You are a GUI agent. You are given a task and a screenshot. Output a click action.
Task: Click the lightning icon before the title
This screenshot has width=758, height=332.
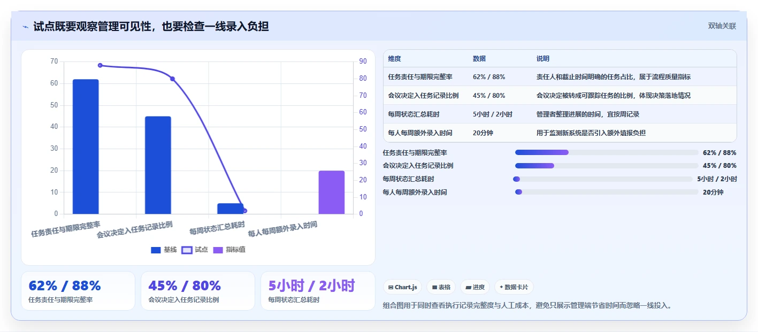[25, 26]
